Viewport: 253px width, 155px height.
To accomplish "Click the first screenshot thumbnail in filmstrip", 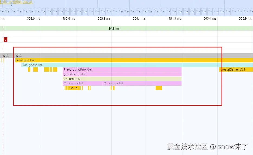I will [x=2, y=12].
